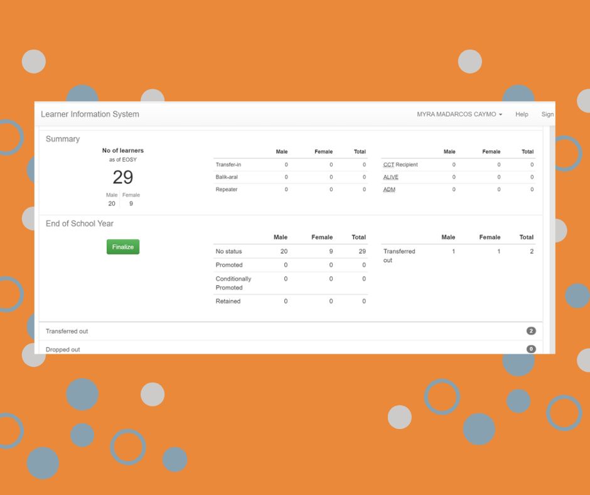Viewport: 590px width, 495px height.
Task: Click the Summary section heading
Action: [63, 139]
